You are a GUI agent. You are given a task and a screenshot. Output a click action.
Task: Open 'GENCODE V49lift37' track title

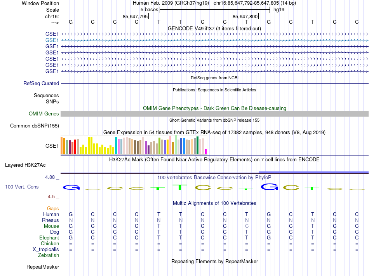coord(214,28)
